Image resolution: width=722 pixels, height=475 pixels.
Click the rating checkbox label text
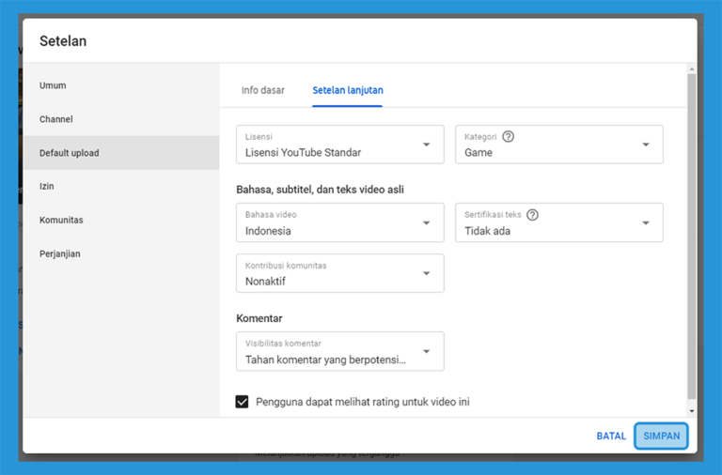[x=362, y=402]
